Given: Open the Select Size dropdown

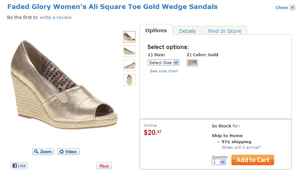Looking at the screenshot, I should [x=163, y=62].
